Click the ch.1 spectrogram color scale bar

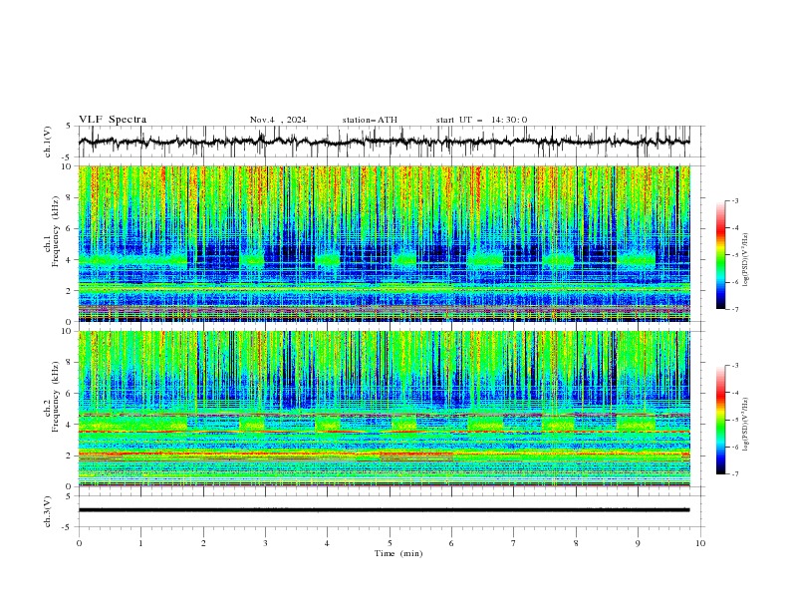pyautogui.click(x=720, y=255)
